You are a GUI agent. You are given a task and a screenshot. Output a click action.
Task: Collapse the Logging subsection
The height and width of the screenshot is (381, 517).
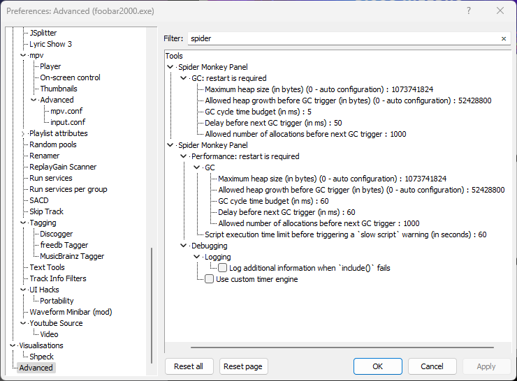tap(196, 257)
